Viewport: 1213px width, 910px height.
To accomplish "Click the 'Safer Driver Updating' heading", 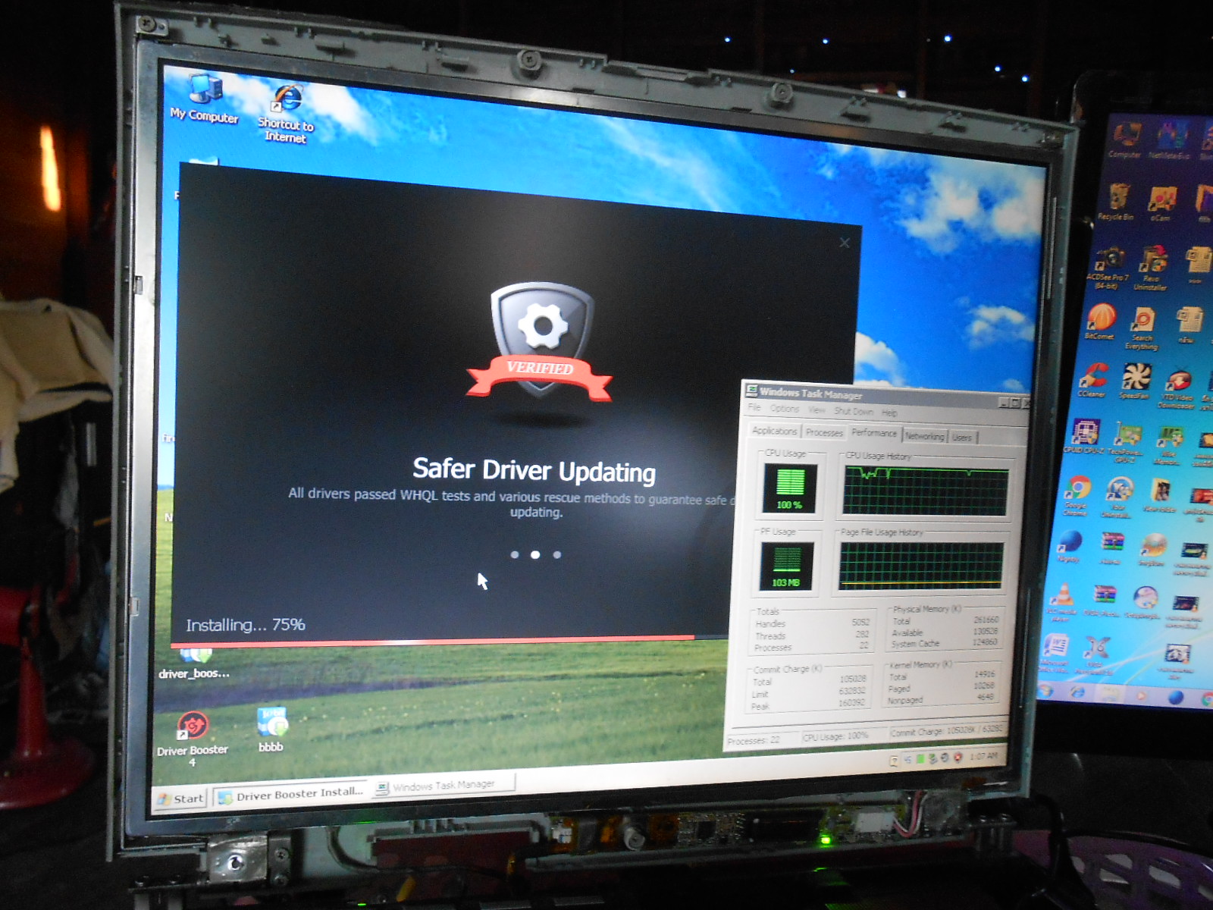I will 534,470.
